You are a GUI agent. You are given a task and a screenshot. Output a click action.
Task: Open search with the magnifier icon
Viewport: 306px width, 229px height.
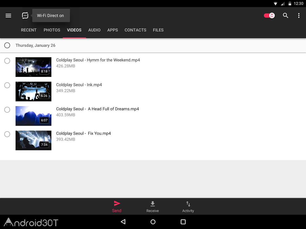[x=286, y=16]
